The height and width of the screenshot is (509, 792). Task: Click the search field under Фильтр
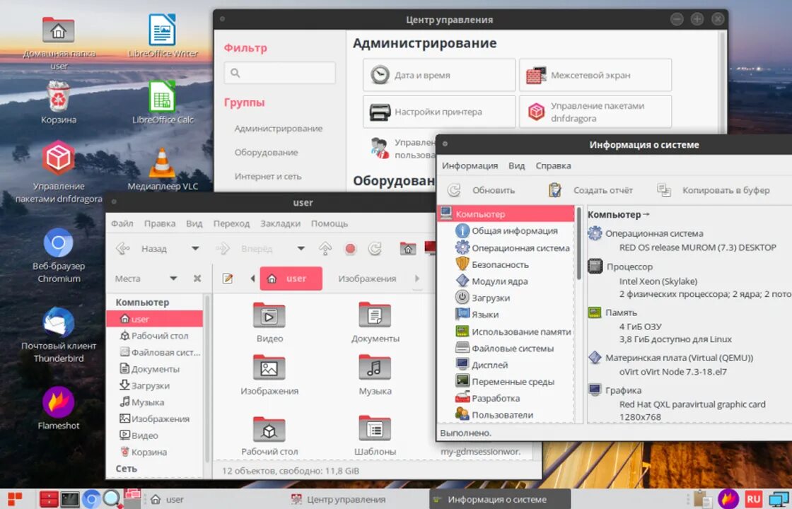[279, 72]
